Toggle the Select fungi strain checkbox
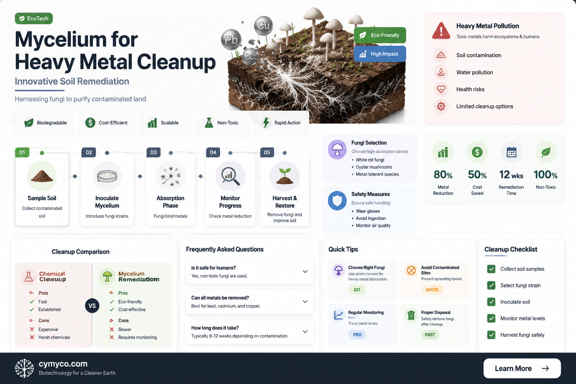This screenshot has width=576, height=384. 491,285
